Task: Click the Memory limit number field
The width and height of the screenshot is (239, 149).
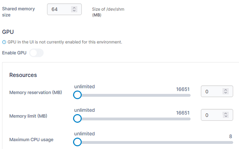Action: coord(212,115)
